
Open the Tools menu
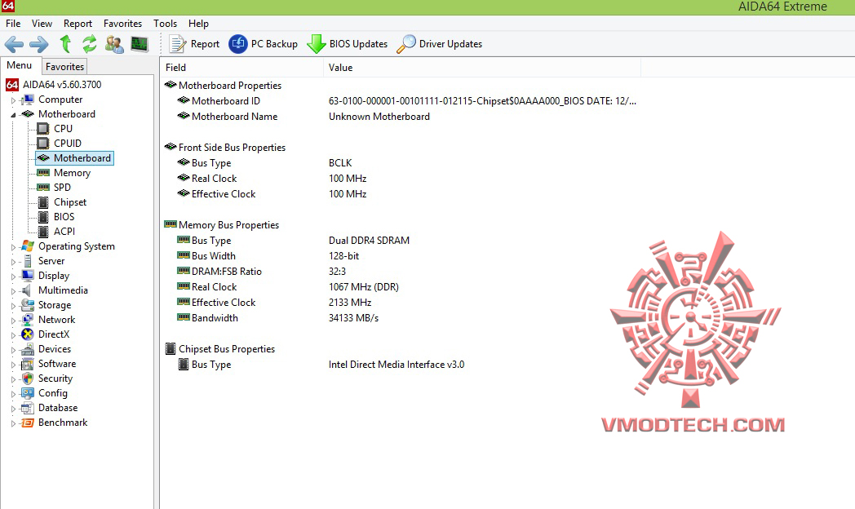pyautogui.click(x=166, y=24)
